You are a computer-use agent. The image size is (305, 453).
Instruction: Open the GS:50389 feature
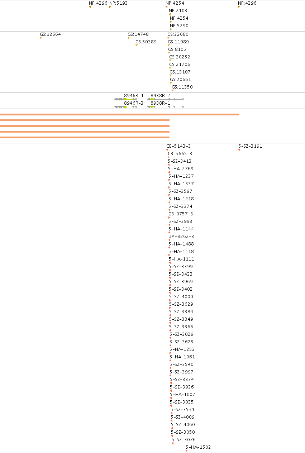click(x=146, y=42)
